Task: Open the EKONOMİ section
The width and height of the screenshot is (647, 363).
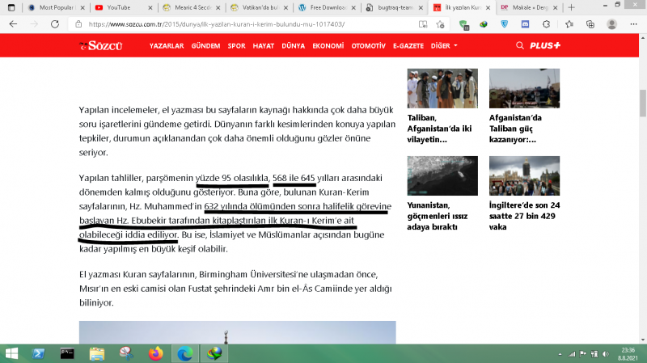Action: pyautogui.click(x=328, y=46)
